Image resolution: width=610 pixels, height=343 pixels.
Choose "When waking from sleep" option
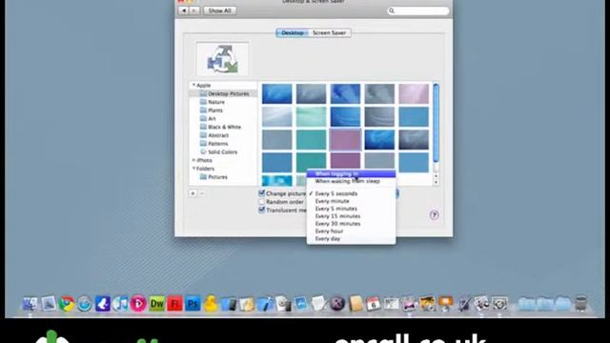pos(352,181)
